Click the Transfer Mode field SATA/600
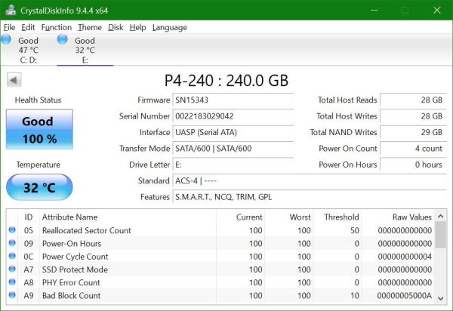 pos(233,149)
